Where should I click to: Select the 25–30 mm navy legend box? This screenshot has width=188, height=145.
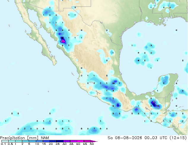coord(60,141)
